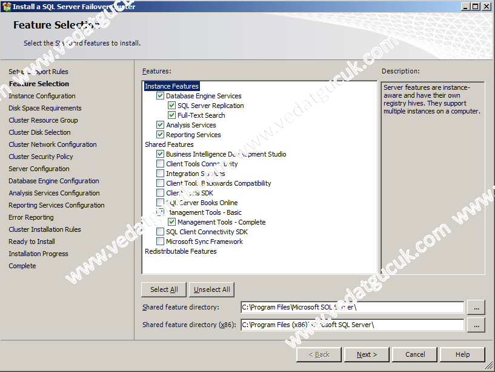Click the Analysis Services Configuration step
Screen dimensions: 495x372
(54, 193)
